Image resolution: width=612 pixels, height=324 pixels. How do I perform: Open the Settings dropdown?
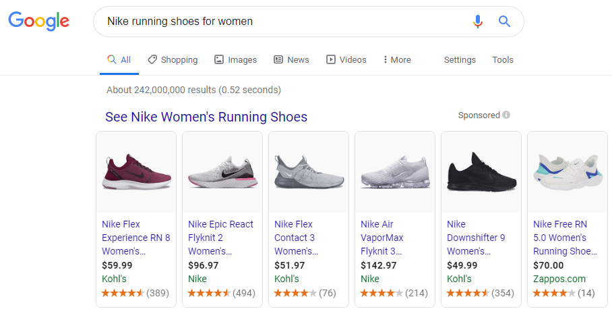click(x=460, y=60)
